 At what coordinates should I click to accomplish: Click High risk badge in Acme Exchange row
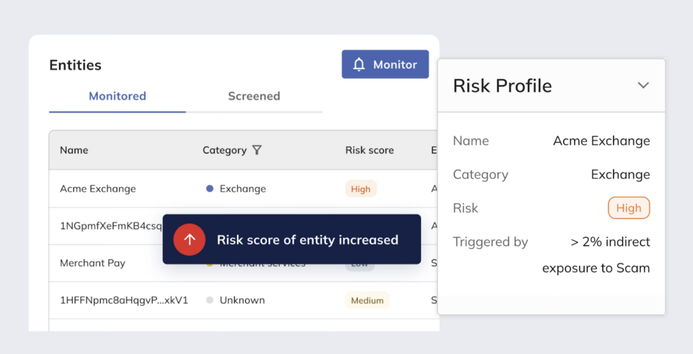click(360, 189)
